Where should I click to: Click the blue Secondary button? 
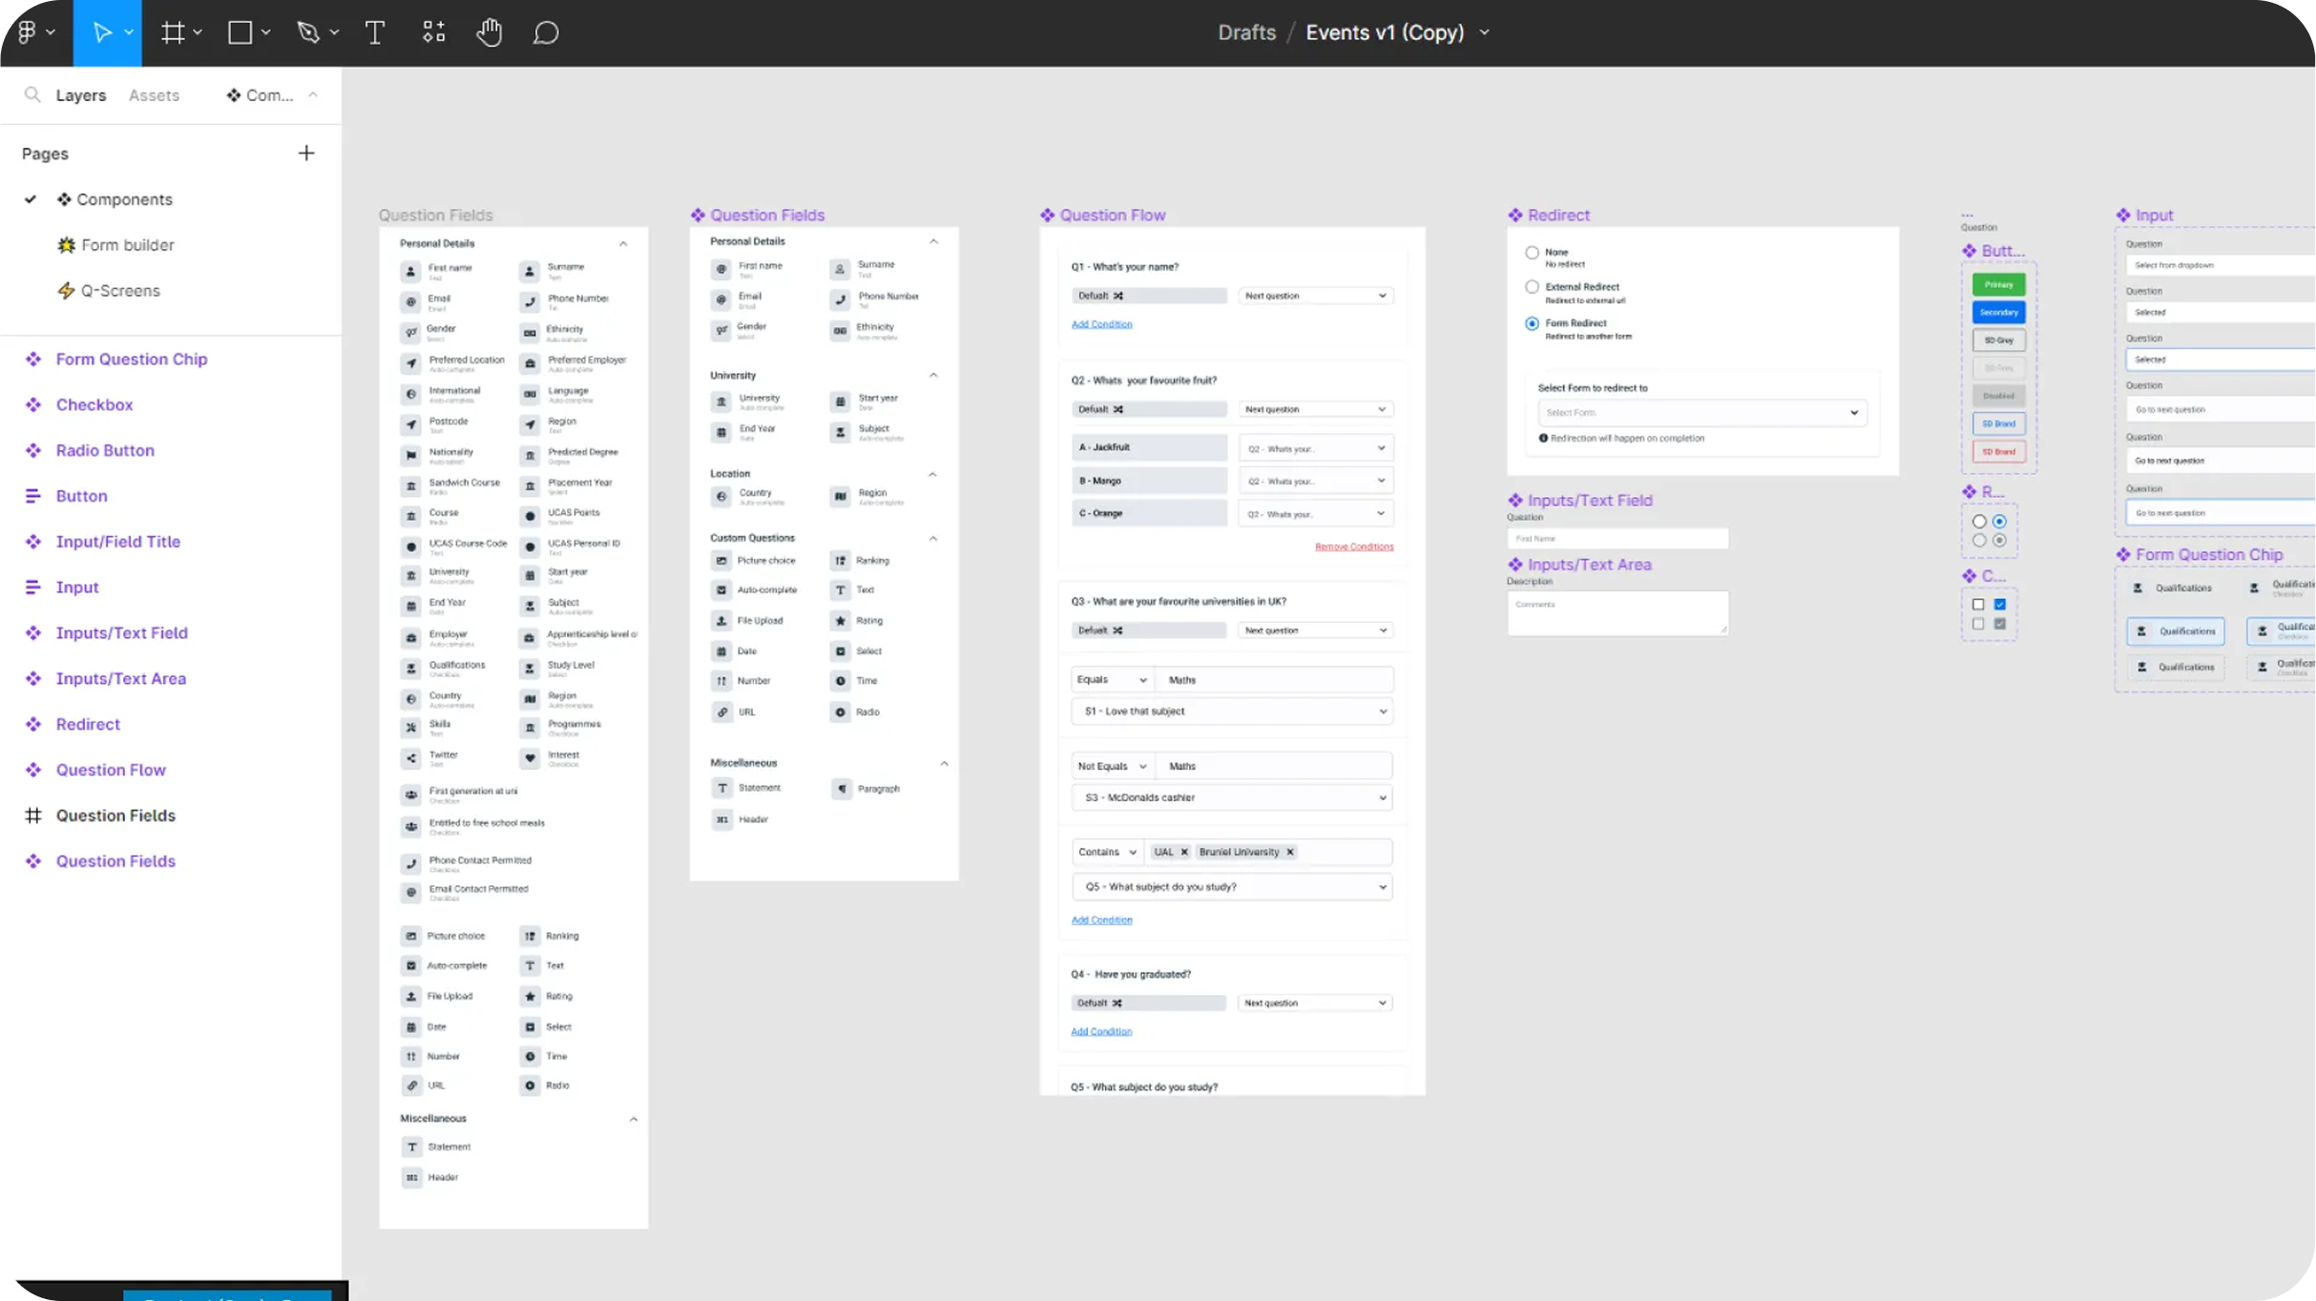[1998, 312]
